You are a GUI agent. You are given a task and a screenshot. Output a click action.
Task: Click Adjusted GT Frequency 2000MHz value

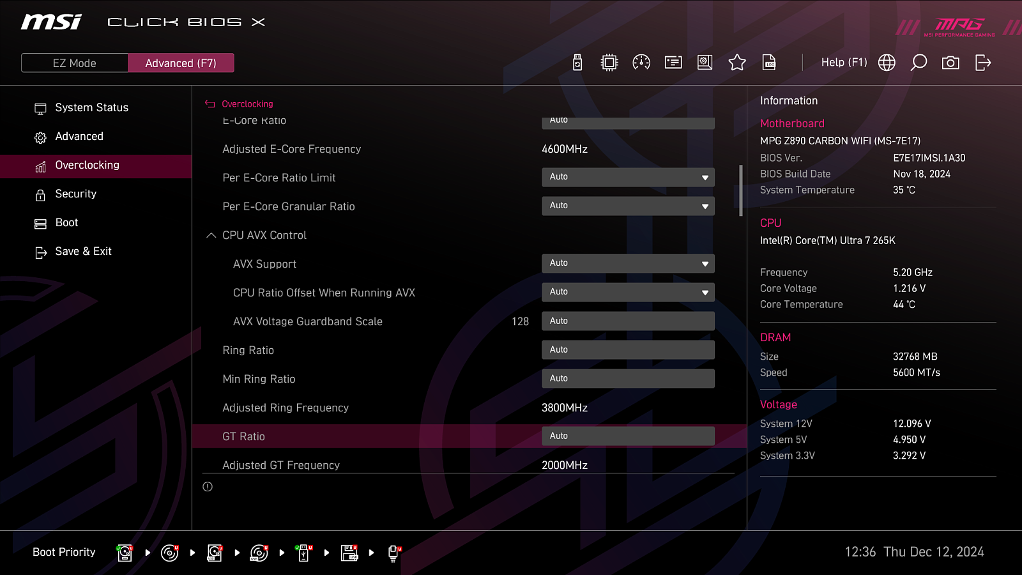[565, 465]
